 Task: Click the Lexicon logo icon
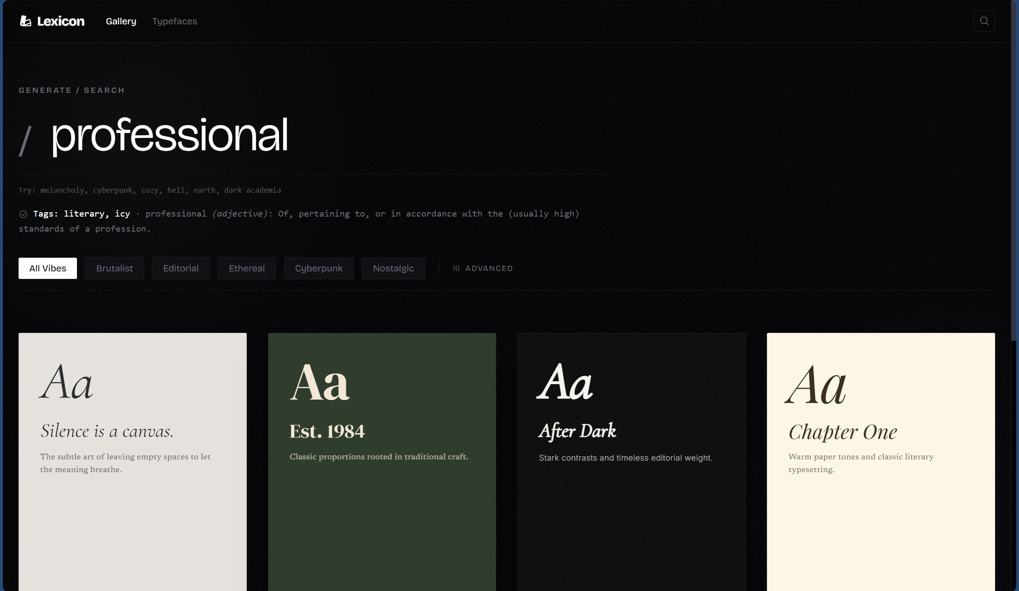[26, 21]
